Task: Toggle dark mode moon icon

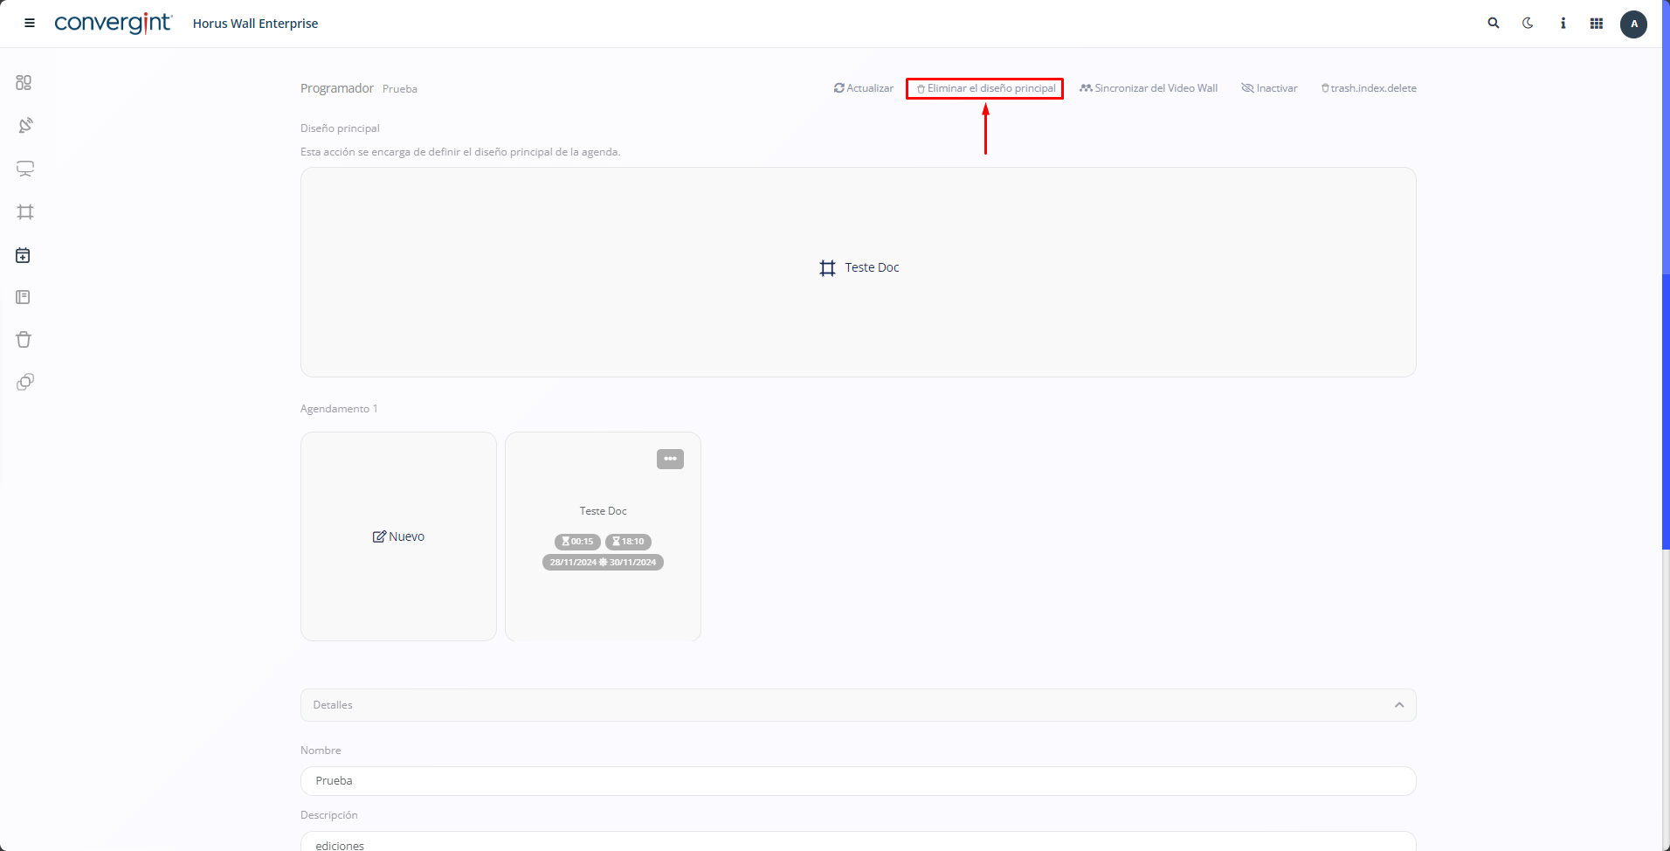Action: pyautogui.click(x=1528, y=24)
